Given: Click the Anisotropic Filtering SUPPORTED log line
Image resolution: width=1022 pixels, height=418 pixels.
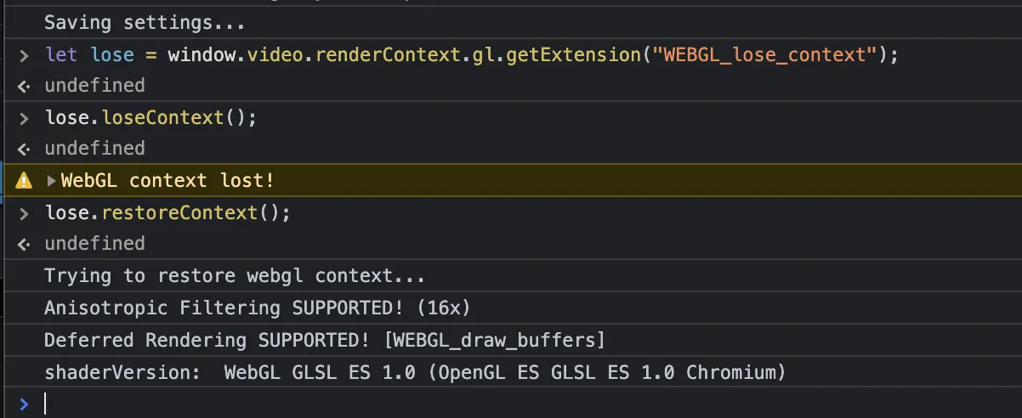Looking at the screenshot, I should tap(257, 308).
